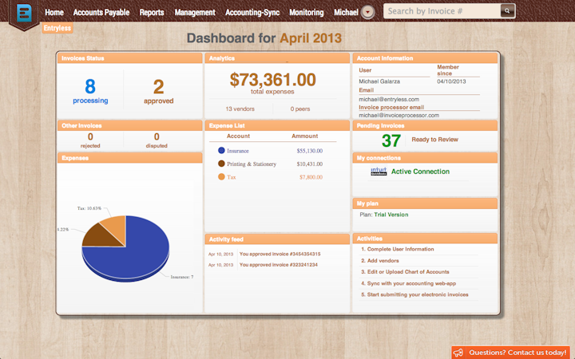Click Ready to Review link
The image size is (575, 359).
point(434,140)
